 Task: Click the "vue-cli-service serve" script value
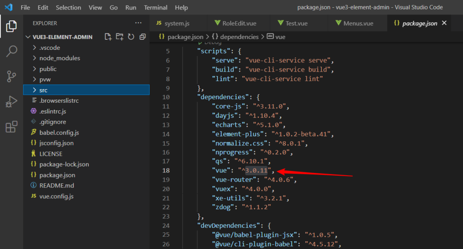point(288,60)
